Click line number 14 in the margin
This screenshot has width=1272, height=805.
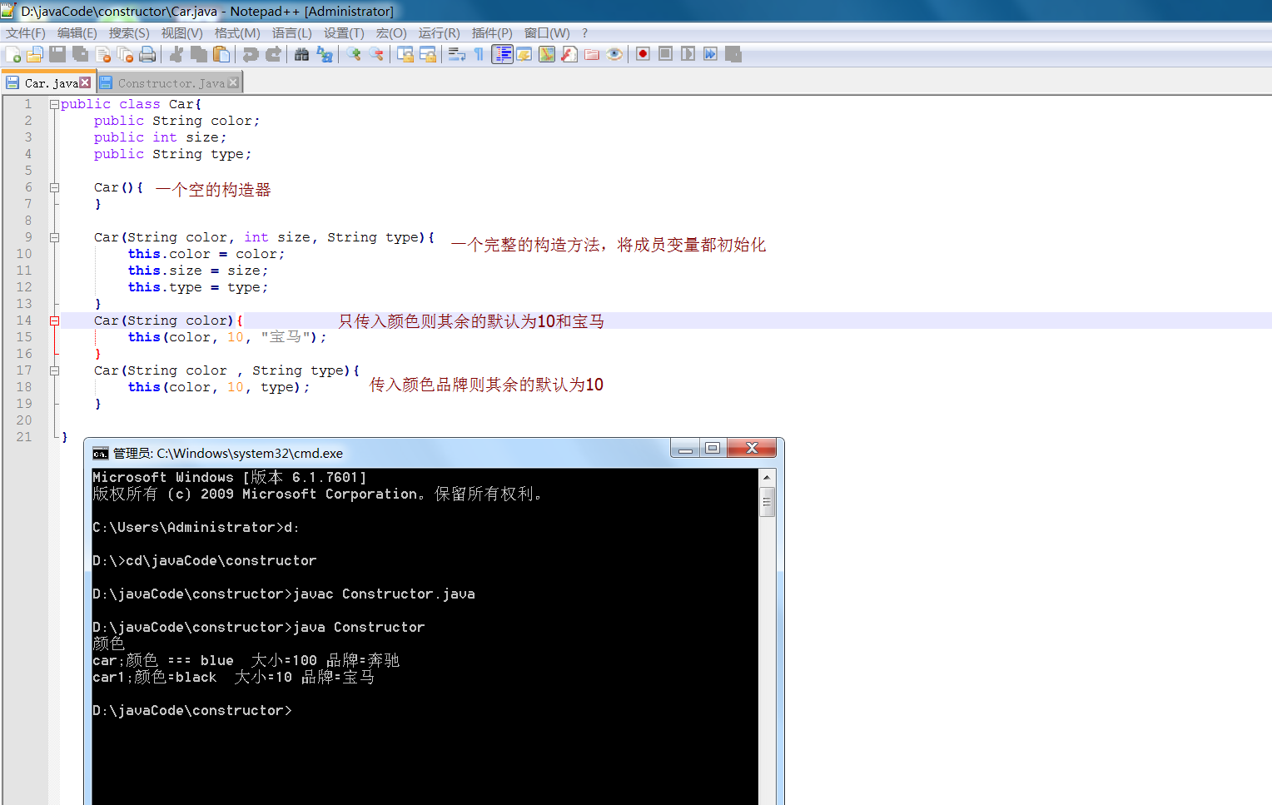coord(24,321)
